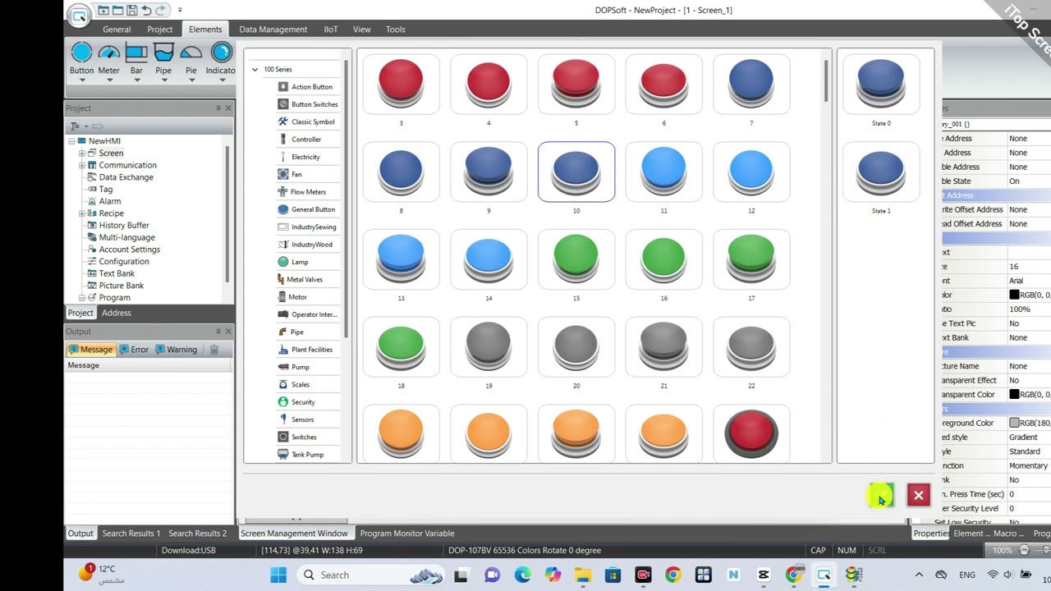The height and width of the screenshot is (591, 1051).
Task: Click the New project toolbar icon
Action: [103, 11]
